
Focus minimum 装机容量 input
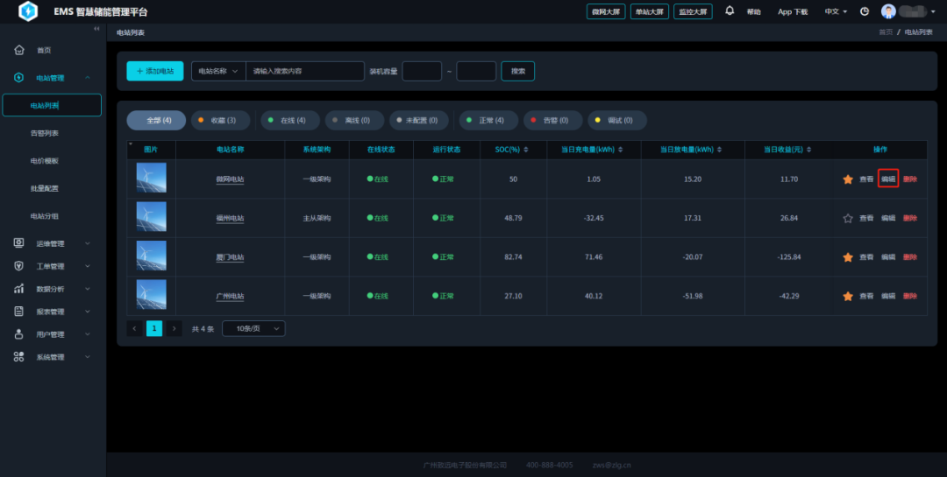coord(422,71)
